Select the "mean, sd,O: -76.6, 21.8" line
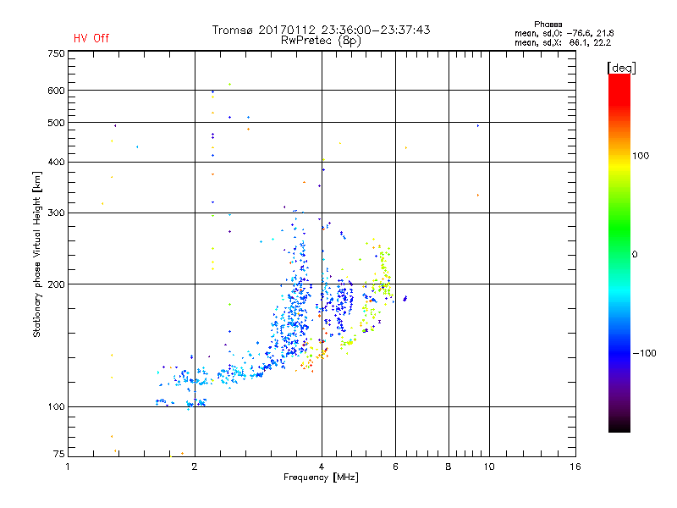 coord(564,33)
